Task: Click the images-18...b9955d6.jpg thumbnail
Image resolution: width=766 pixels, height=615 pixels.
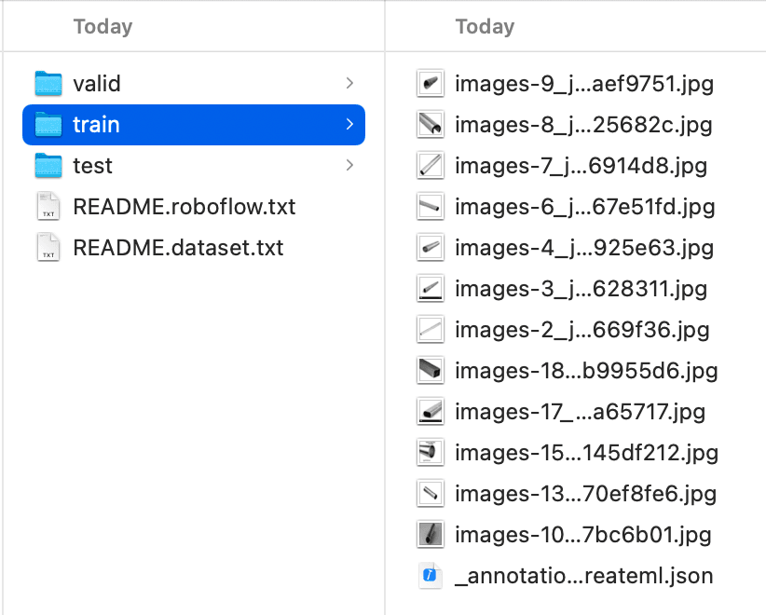Action: coord(431,370)
